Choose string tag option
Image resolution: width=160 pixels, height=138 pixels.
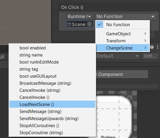pyautogui.click(x=52, y=69)
